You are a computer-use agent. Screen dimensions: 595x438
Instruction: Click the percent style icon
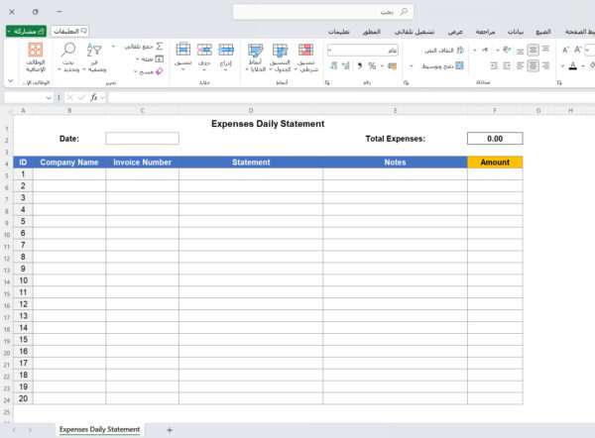pyautogui.click(x=372, y=65)
